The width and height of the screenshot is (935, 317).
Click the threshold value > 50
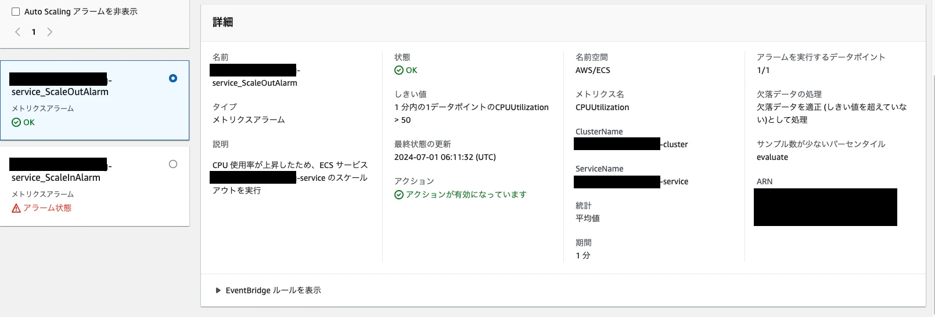click(402, 120)
